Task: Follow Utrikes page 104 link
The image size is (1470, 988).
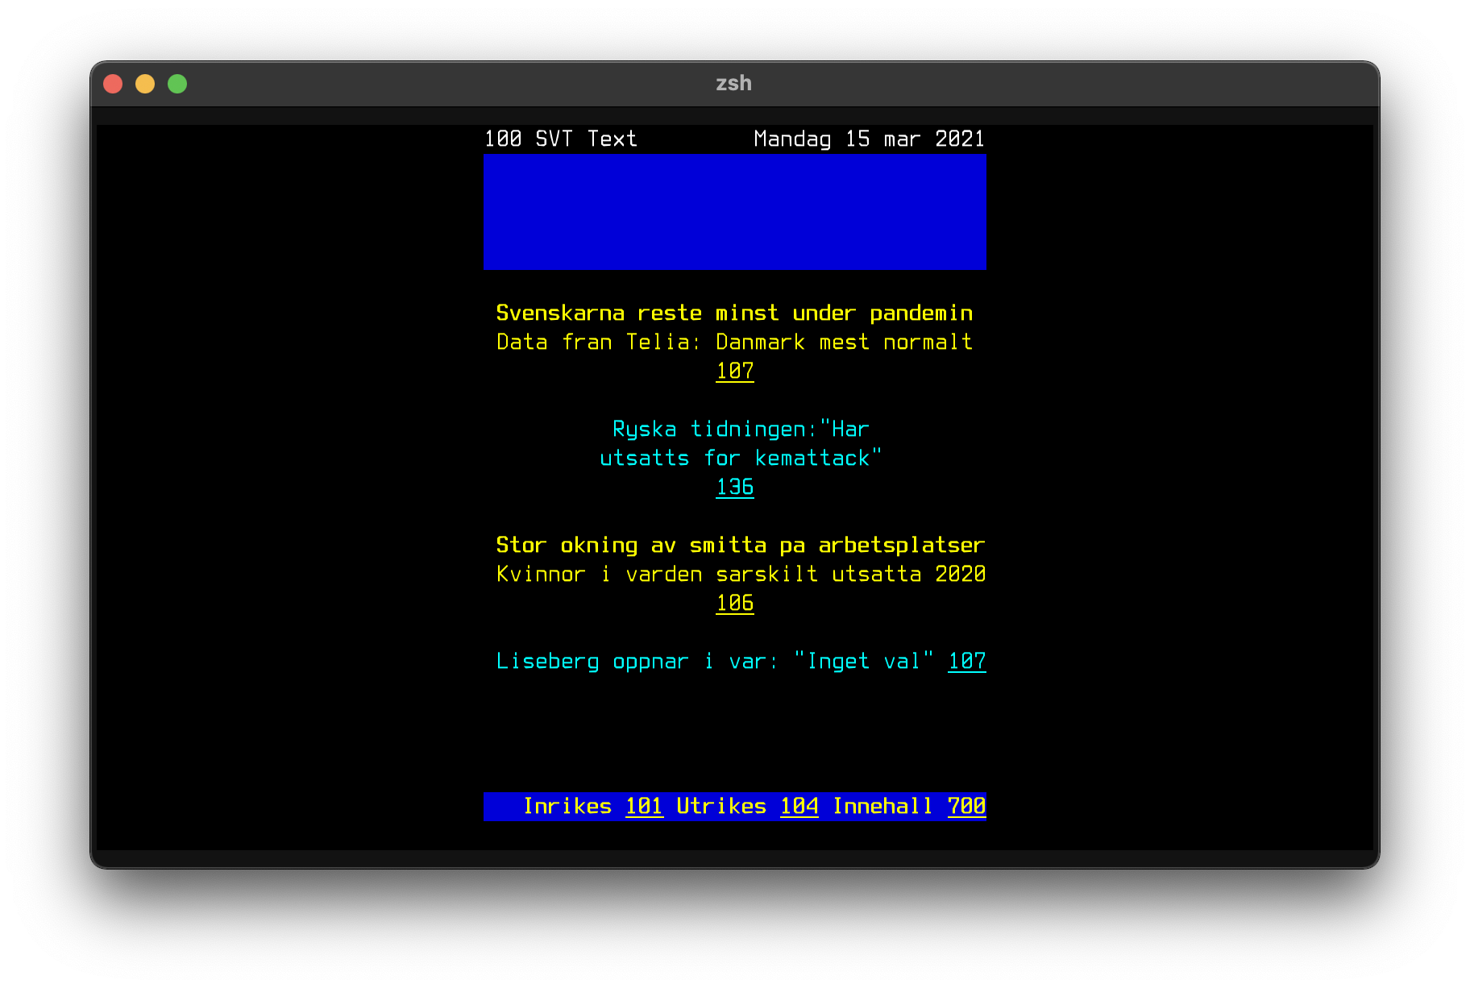Action: click(799, 807)
